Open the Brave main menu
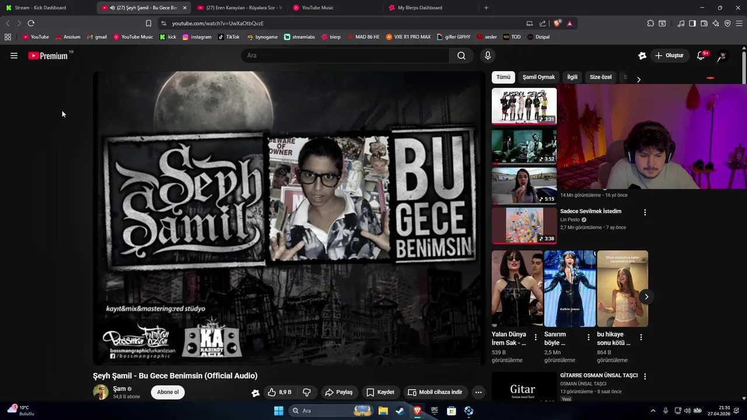This screenshot has height=420, width=747. (x=739, y=23)
